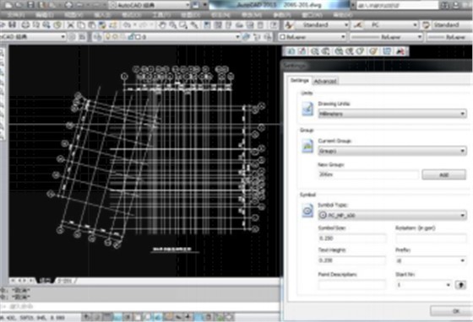Open the ByLayer color dropdown

coord(343,37)
